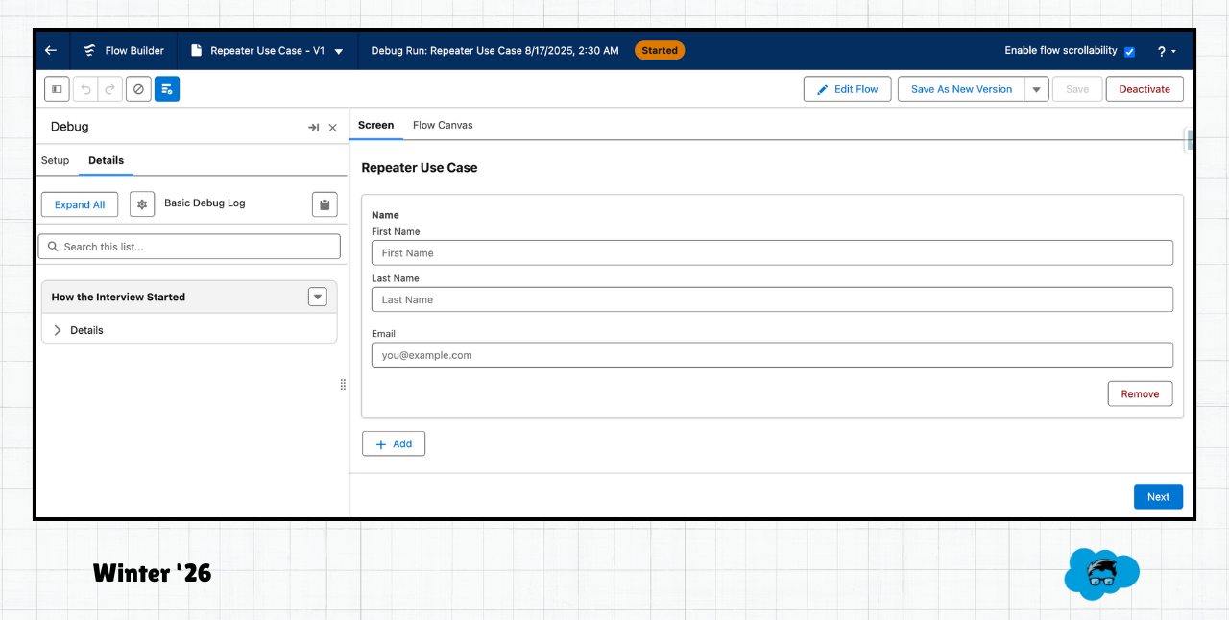The width and height of the screenshot is (1229, 620).
Task: Click the back arrow in header
Action: point(51,51)
